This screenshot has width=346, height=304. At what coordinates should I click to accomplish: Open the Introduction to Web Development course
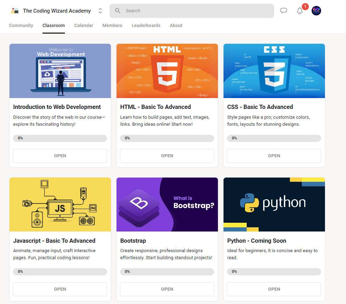click(x=60, y=156)
